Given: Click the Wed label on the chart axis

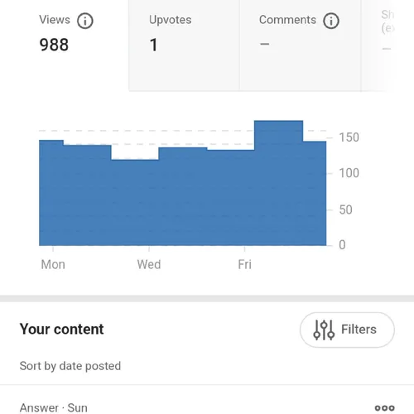Looking at the screenshot, I should click(x=149, y=264).
